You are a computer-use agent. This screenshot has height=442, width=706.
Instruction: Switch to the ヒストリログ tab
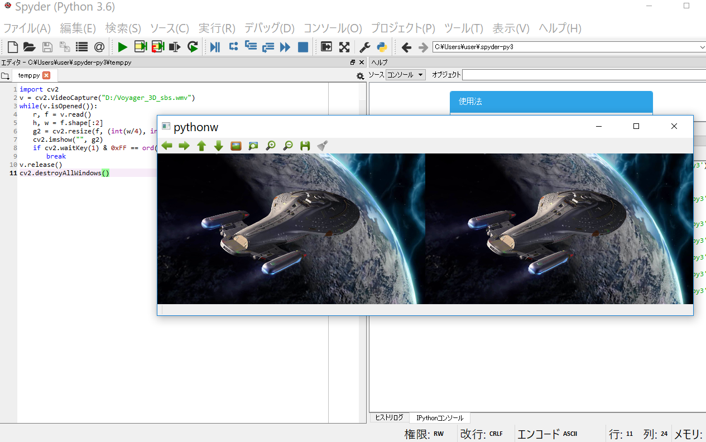point(390,417)
